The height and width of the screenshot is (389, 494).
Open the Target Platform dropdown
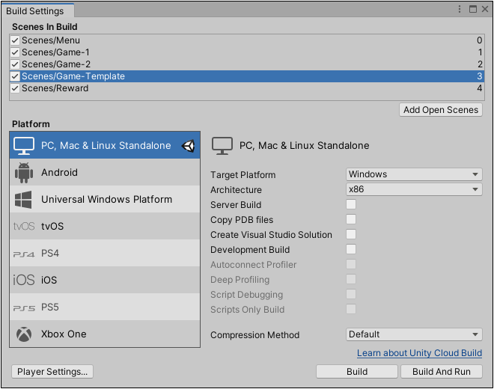(x=414, y=174)
